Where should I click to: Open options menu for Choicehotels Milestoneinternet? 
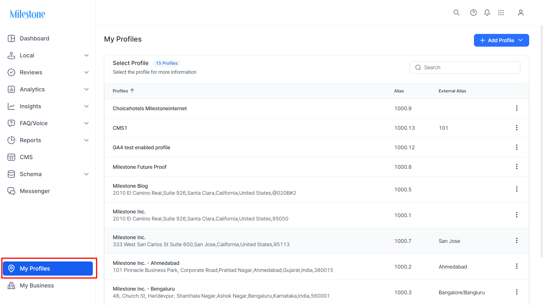517,108
